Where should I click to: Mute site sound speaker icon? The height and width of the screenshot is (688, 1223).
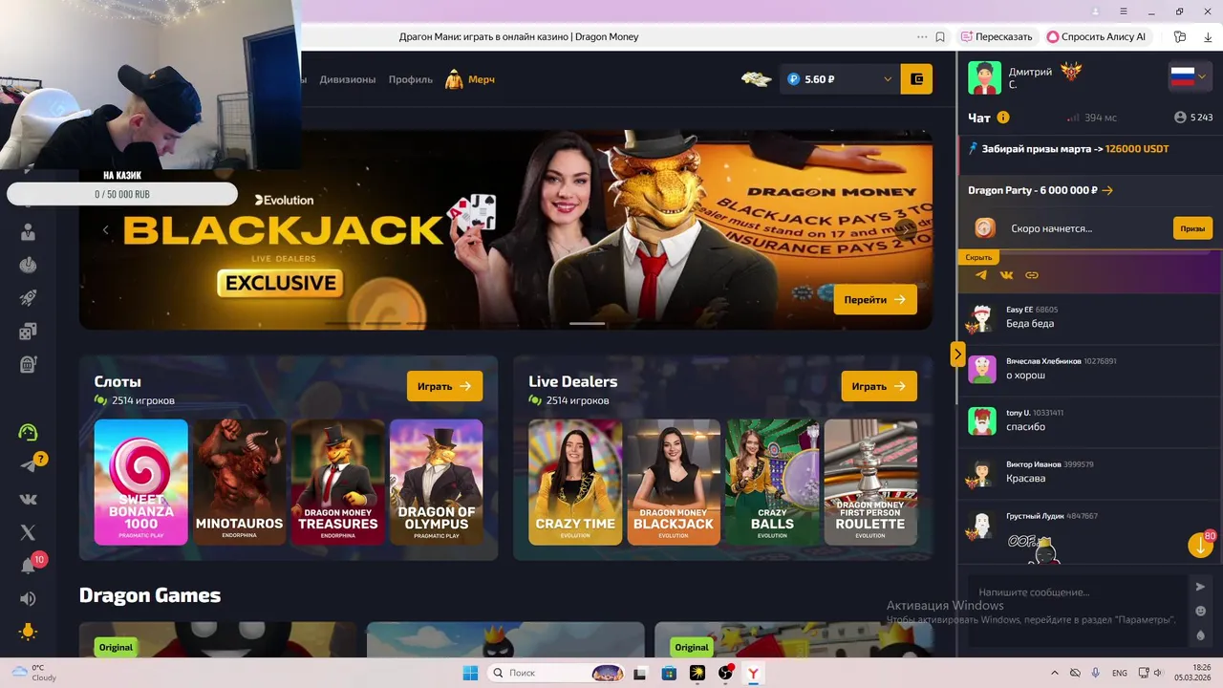pos(28,599)
